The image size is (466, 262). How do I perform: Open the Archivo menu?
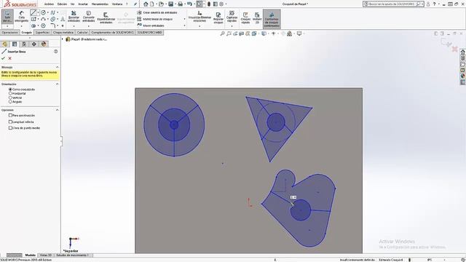pos(49,4)
